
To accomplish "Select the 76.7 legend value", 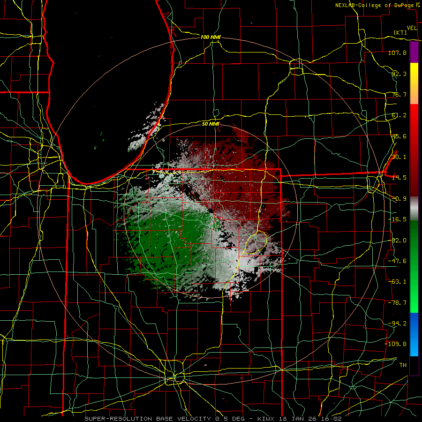I will [399, 94].
